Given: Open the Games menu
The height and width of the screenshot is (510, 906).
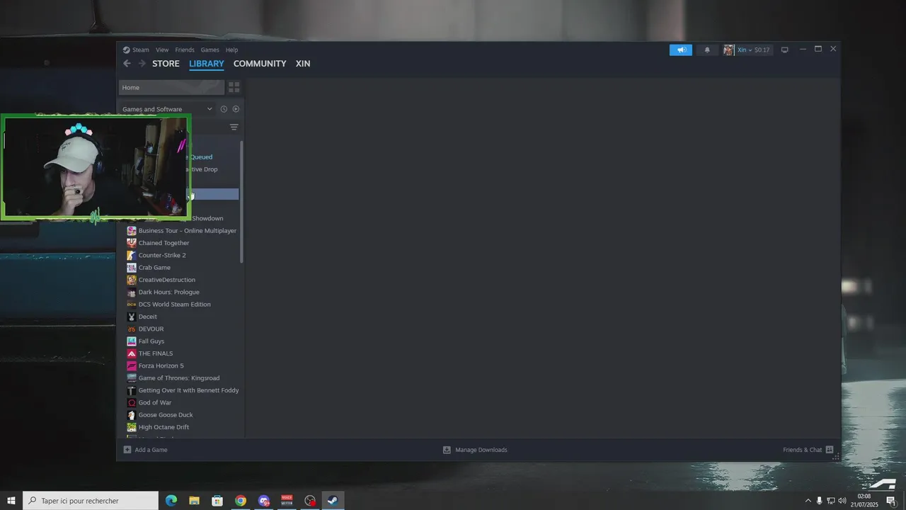Looking at the screenshot, I should 210,50.
